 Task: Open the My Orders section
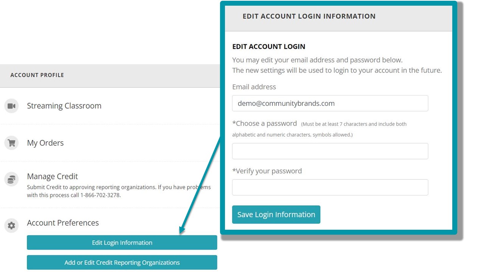[45, 143]
